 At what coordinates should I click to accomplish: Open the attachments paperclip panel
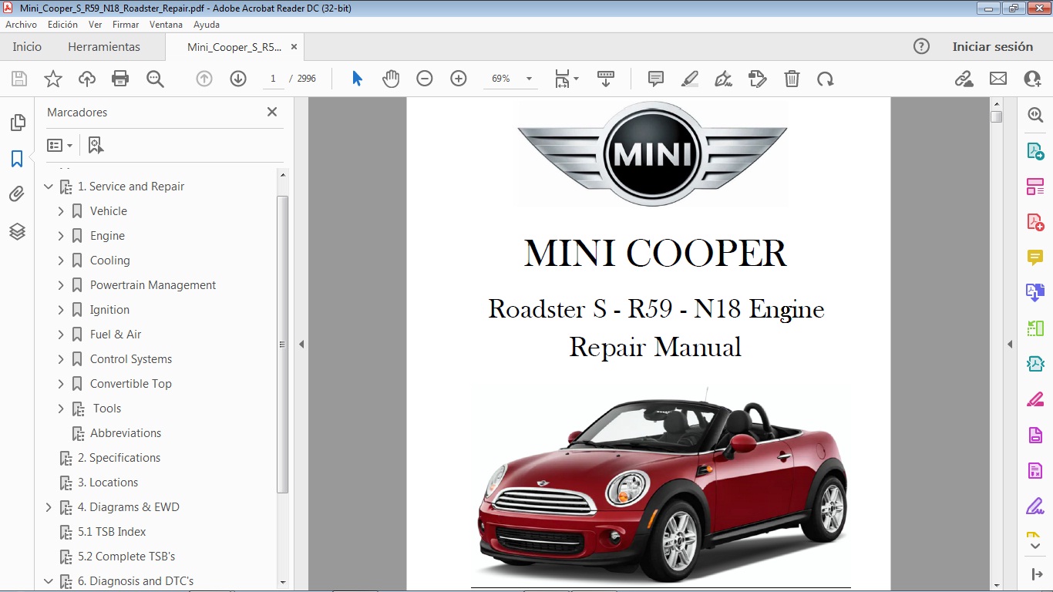click(x=17, y=193)
